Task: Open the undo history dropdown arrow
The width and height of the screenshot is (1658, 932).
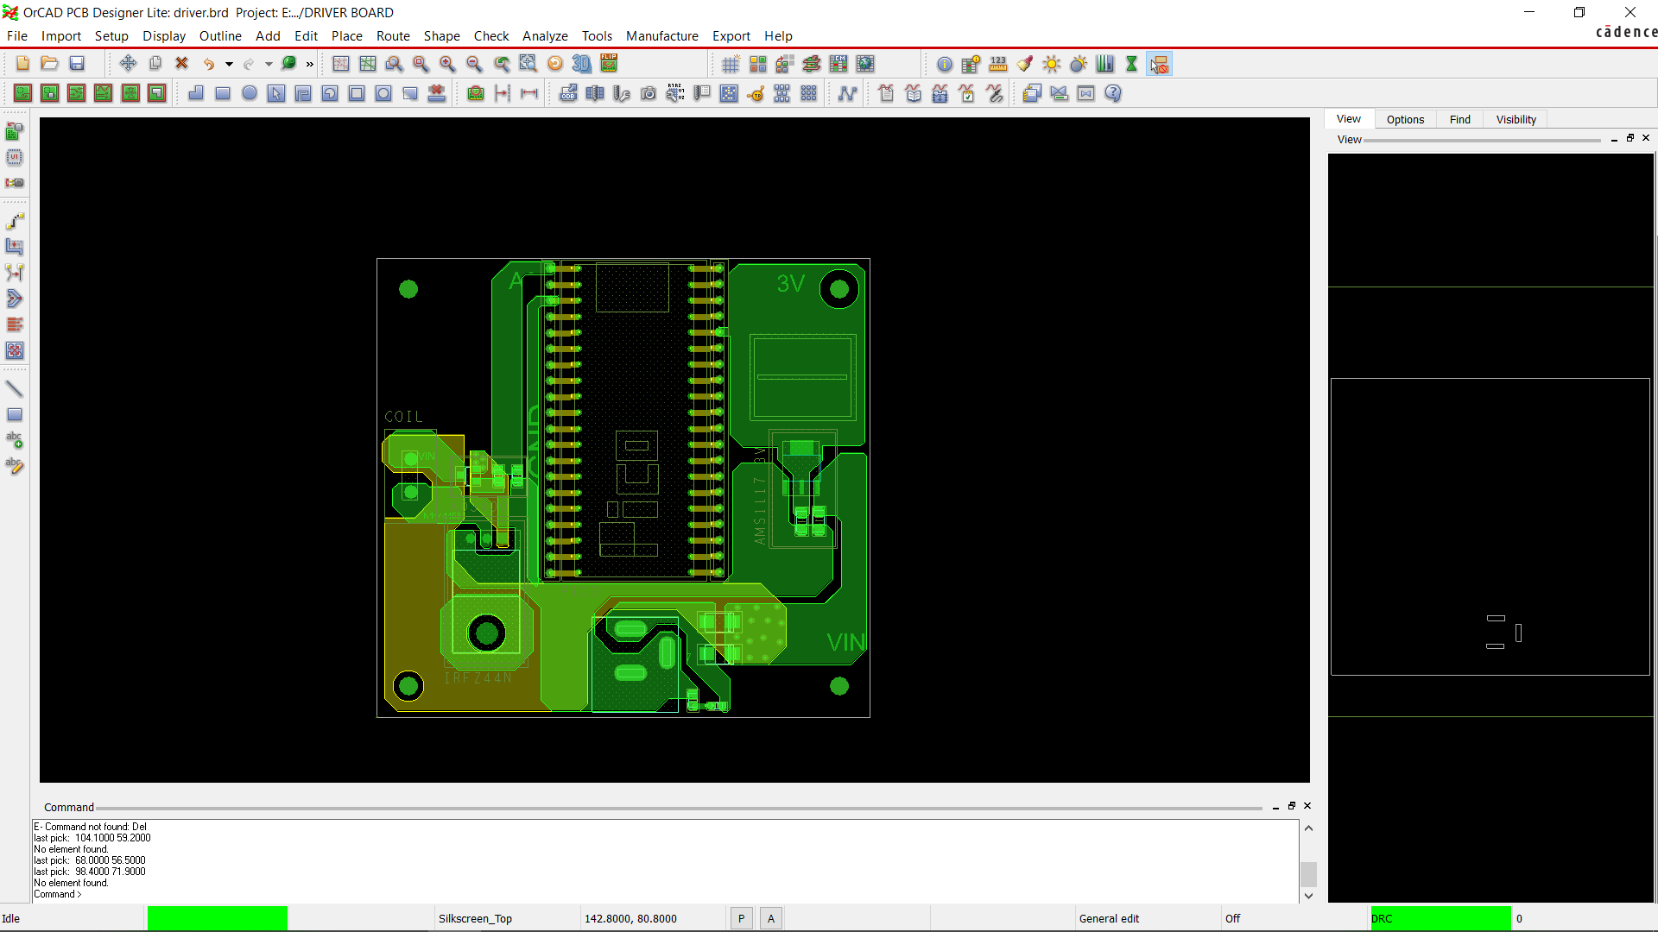Action: 229,64
